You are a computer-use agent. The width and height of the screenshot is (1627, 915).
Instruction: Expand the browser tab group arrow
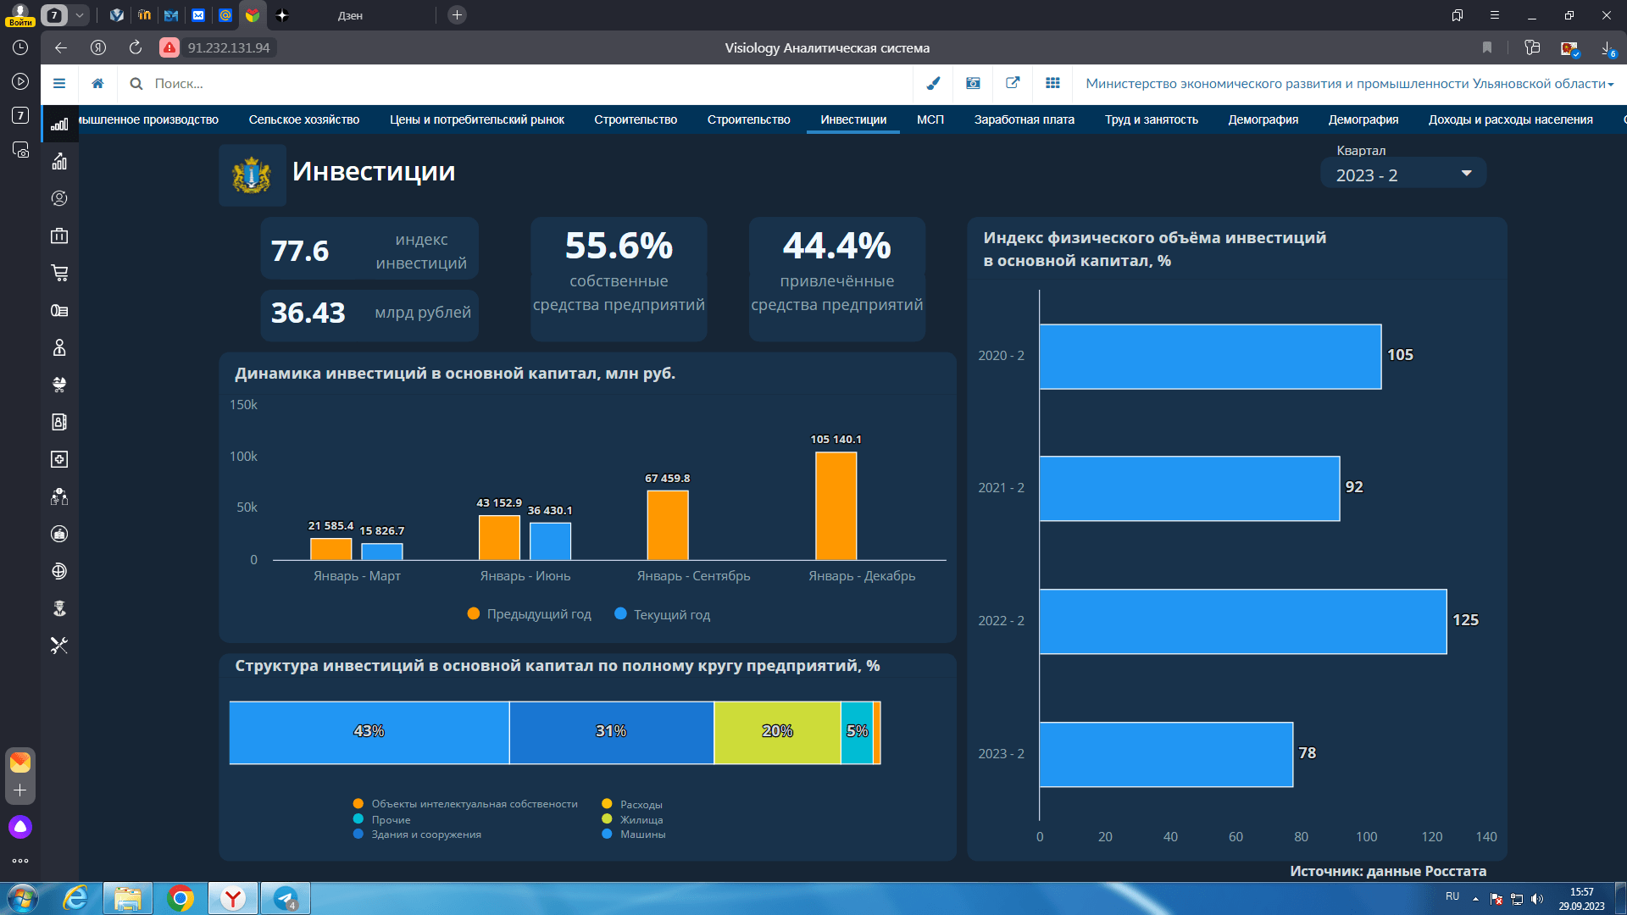tap(79, 15)
